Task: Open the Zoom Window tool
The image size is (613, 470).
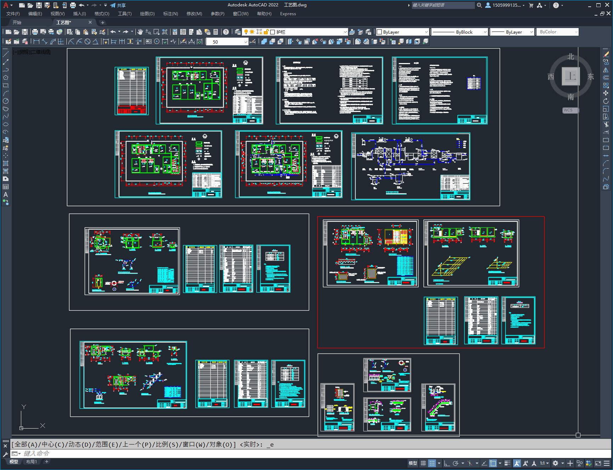Action: coord(156,32)
